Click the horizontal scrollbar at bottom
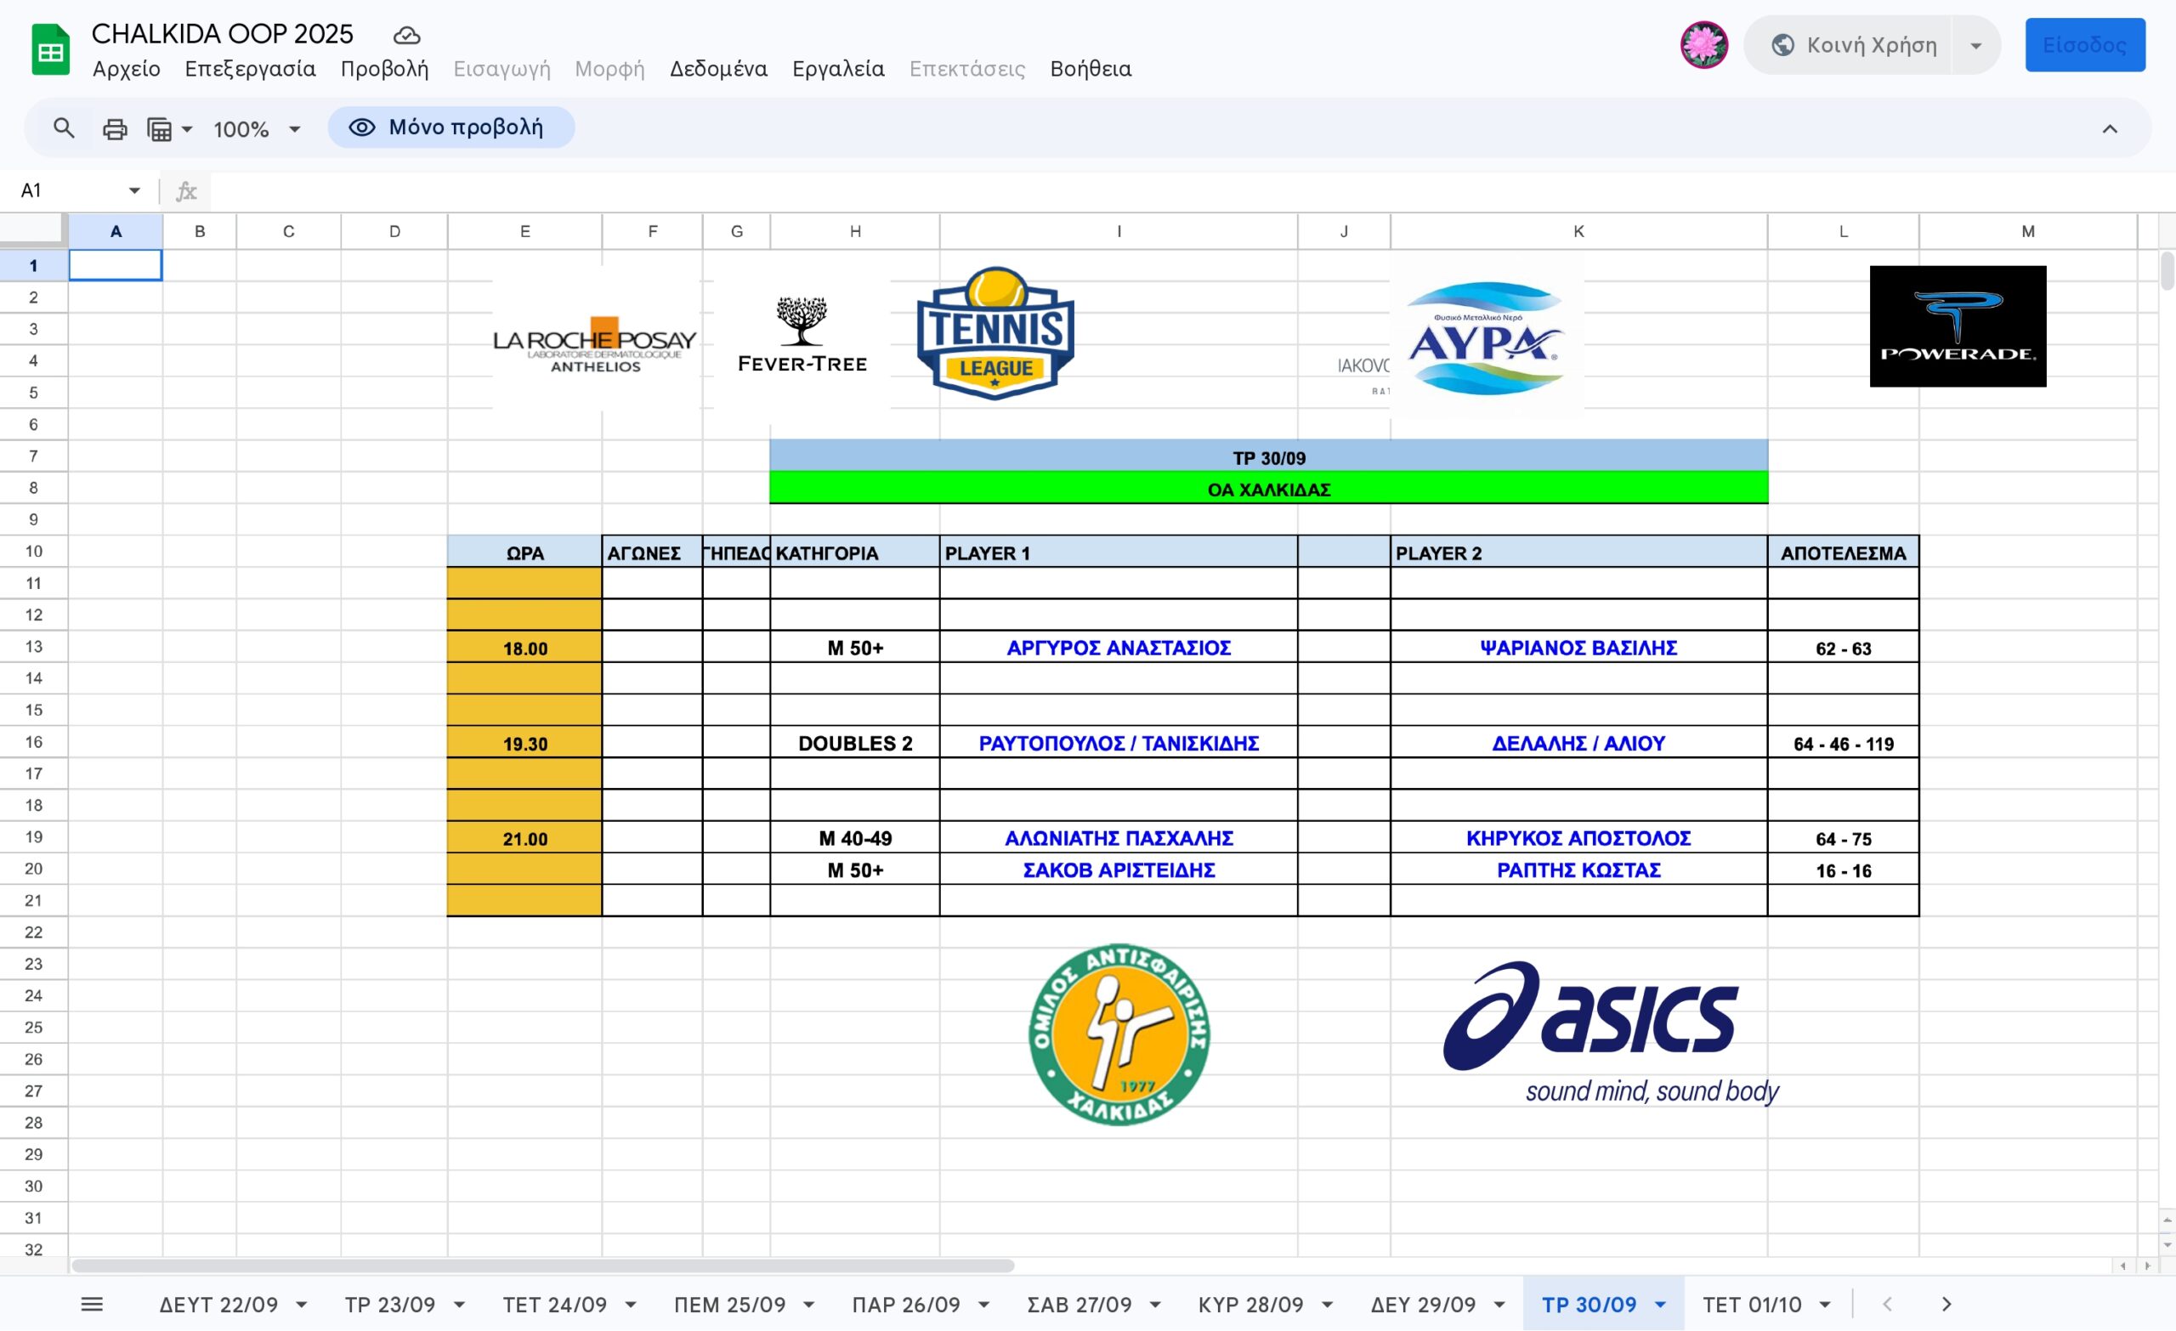Image resolution: width=2176 pixels, height=1331 pixels. 542,1266
